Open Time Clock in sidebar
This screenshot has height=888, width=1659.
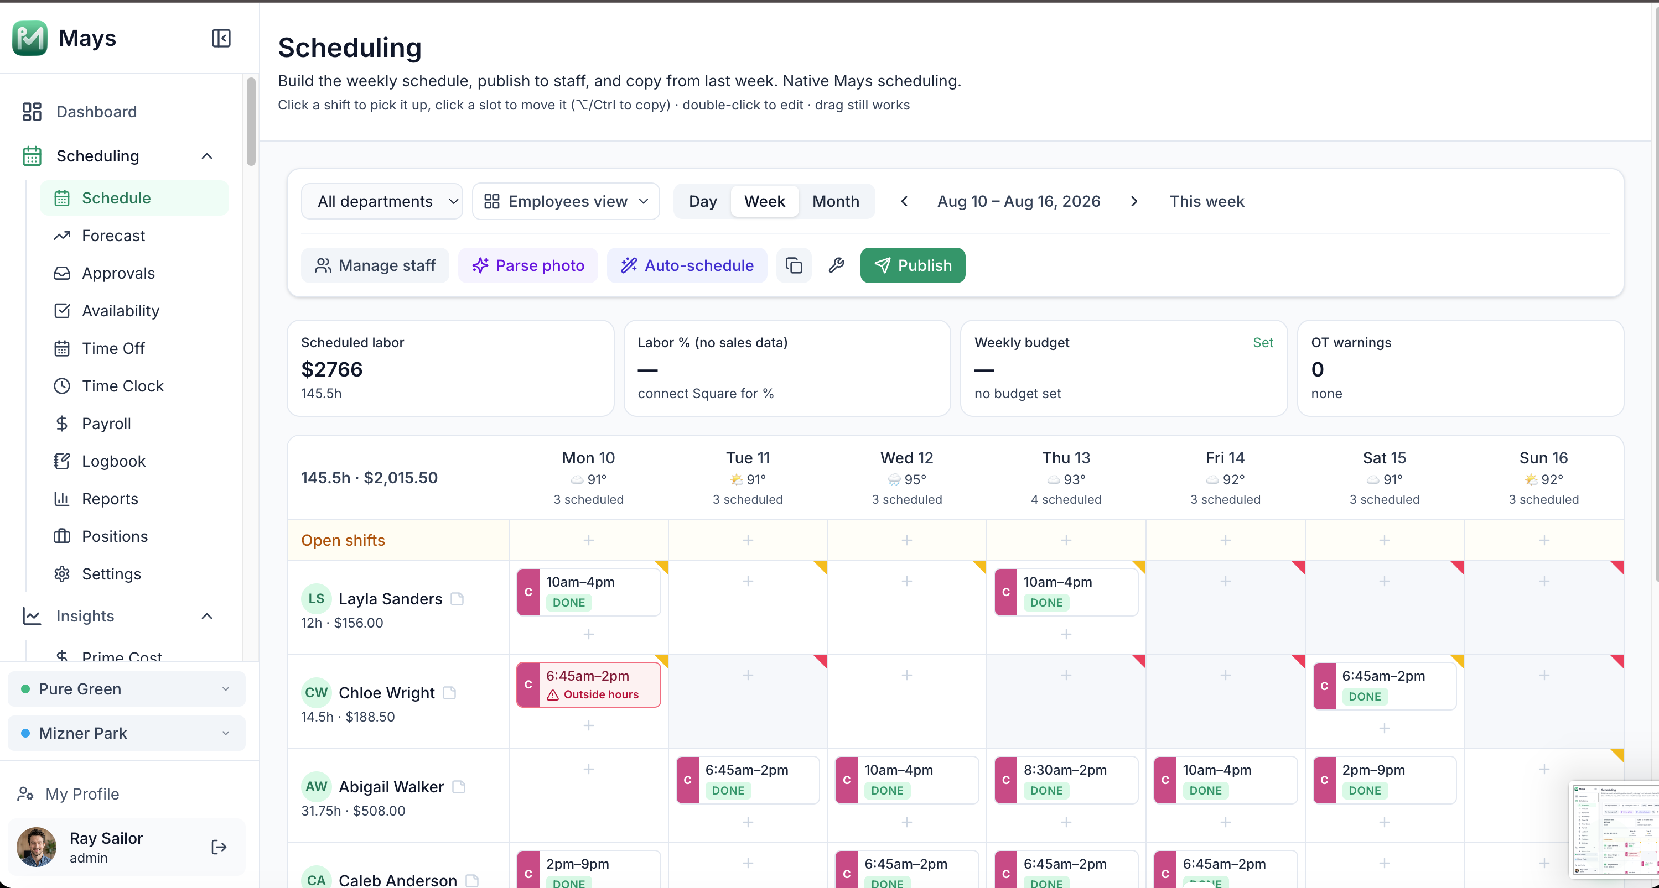click(122, 386)
